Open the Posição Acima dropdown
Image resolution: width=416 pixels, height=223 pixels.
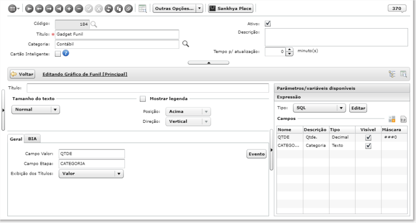[x=188, y=111]
